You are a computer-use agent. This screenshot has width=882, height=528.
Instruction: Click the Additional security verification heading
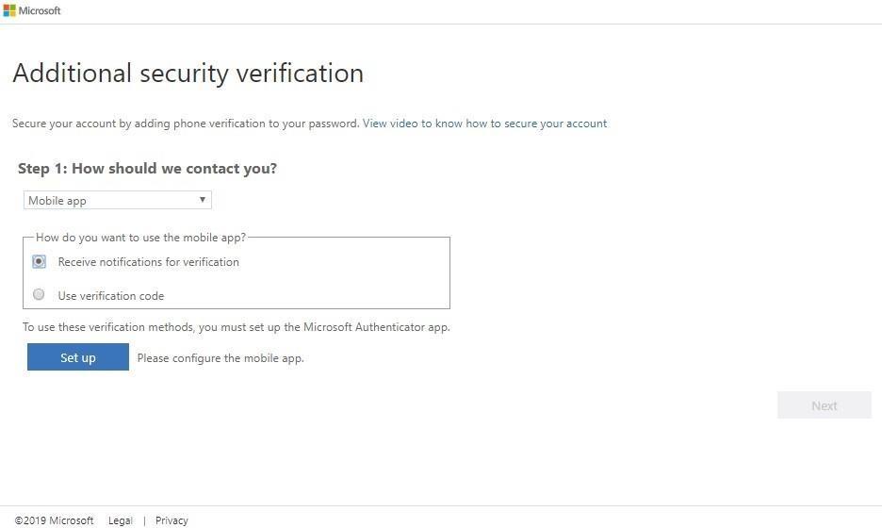(188, 74)
